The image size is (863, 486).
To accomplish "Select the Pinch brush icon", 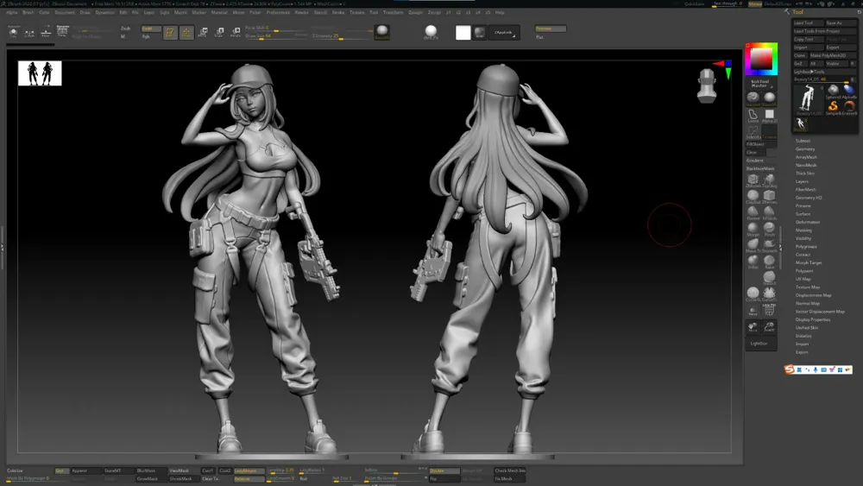I will (769, 229).
